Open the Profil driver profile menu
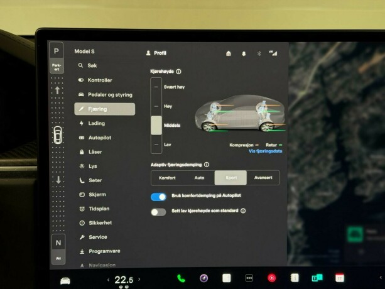The width and height of the screenshot is (385, 289). pos(156,53)
